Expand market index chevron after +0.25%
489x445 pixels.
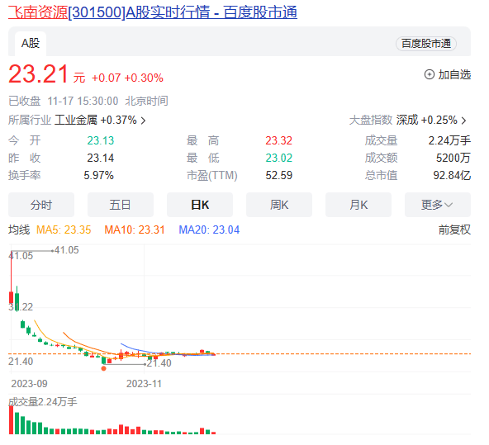click(x=463, y=121)
